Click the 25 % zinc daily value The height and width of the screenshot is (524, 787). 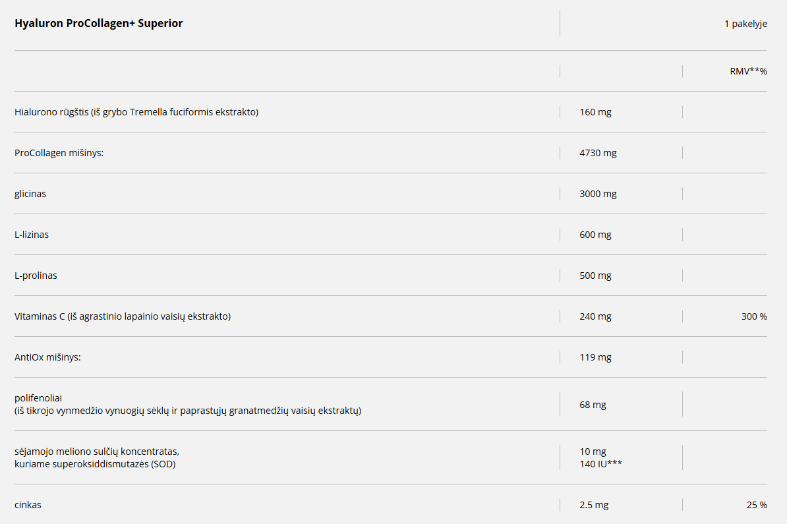pyautogui.click(x=757, y=505)
